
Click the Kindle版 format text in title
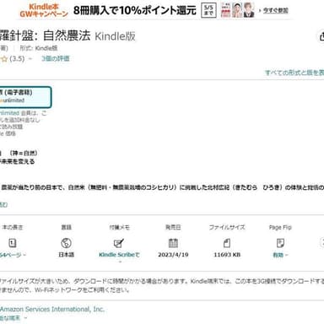click(115, 36)
